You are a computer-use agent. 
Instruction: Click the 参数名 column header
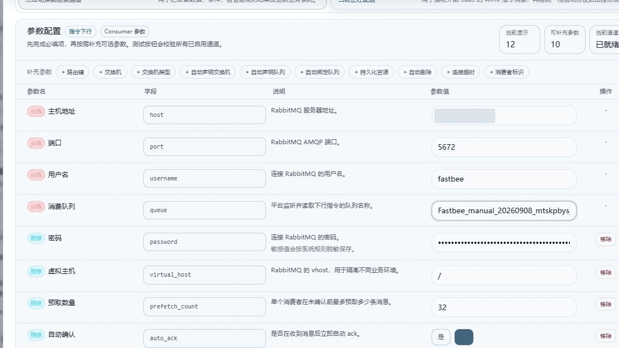36,91
